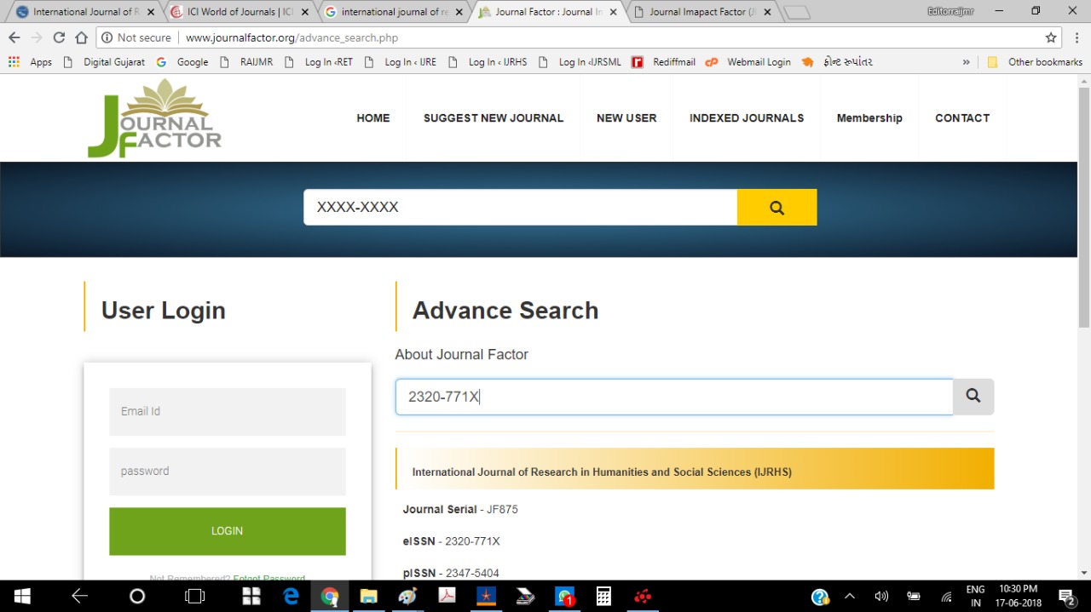This screenshot has height=612, width=1091.
Task: Open the Log In ‹ IJRSML bookmark
Action: point(580,62)
